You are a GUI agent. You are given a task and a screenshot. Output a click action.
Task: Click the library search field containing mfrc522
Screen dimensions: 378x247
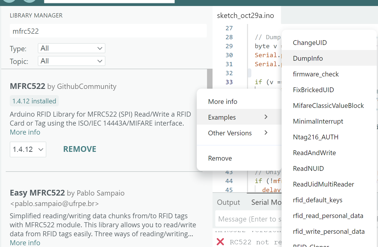pyautogui.click(x=108, y=31)
